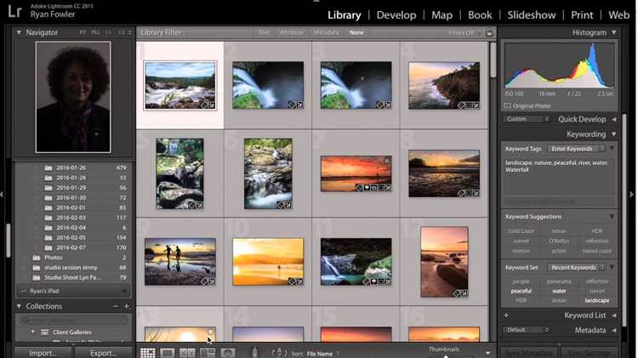Image resolution: width=638 pixels, height=358 pixels.
Task: Click the Import button
Action: tap(43, 353)
